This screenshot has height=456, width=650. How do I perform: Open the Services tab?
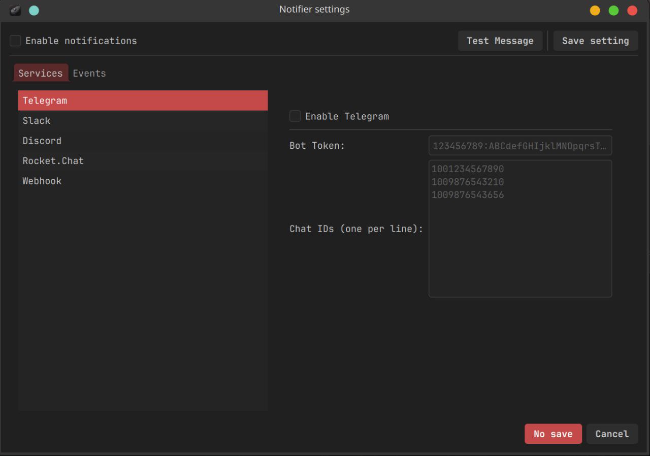pyautogui.click(x=41, y=73)
